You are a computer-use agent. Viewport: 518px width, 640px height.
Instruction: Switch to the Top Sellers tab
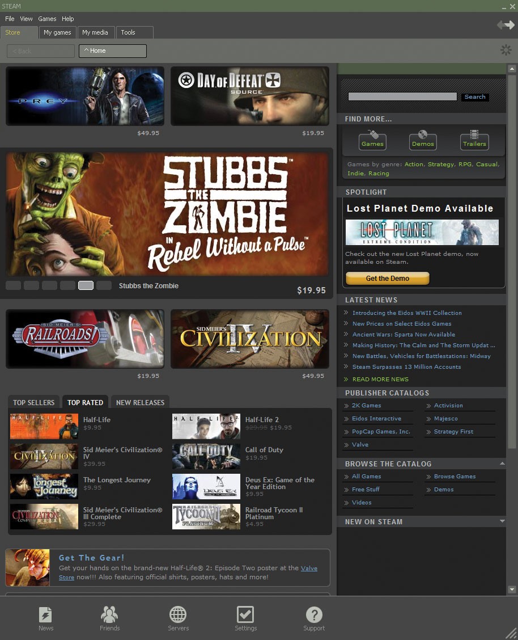[34, 402]
